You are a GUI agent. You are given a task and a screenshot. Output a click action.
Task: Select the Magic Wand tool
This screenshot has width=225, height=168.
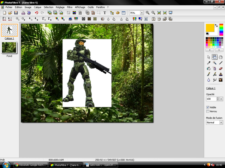[x=214, y=63]
